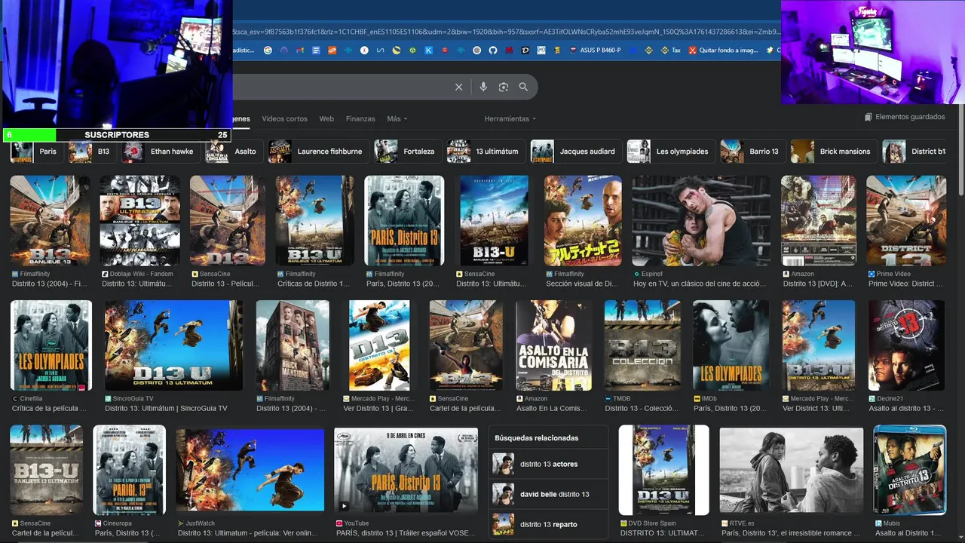Open the RTVE.es black-and-white couple image

(792, 470)
